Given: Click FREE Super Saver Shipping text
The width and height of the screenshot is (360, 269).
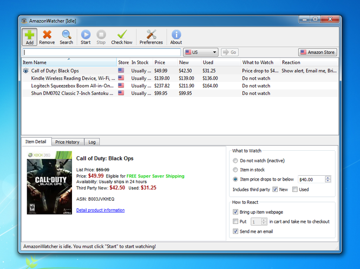Looking at the screenshot, I should coord(155,176).
